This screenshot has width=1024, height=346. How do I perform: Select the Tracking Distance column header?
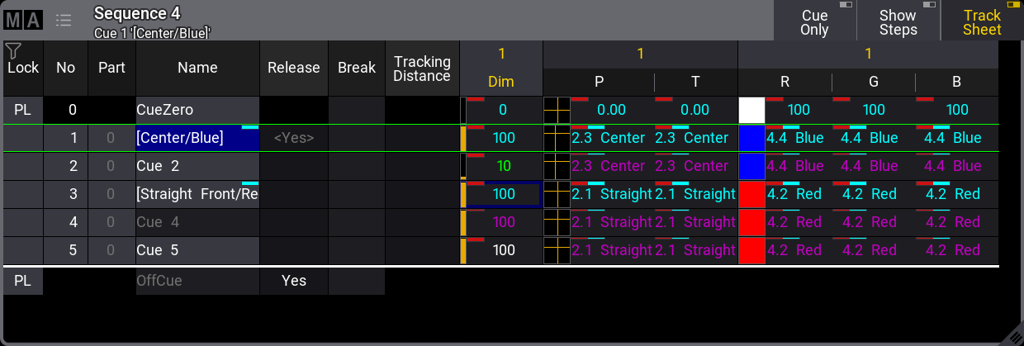click(x=422, y=69)
